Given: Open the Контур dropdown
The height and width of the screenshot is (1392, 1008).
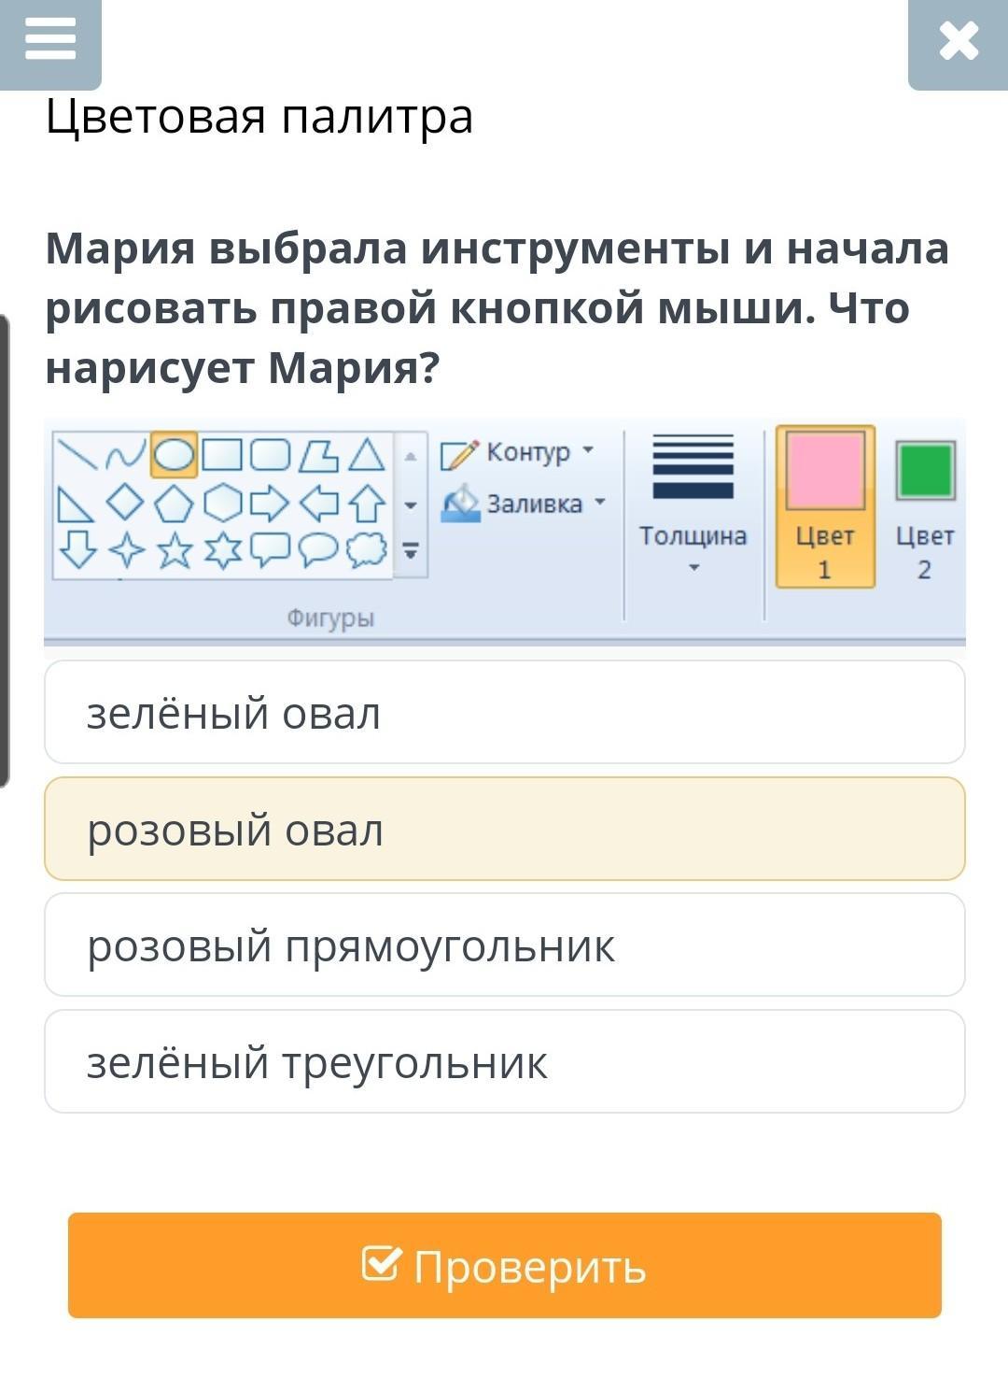Looking at the screenshot, I should (517, 452).
